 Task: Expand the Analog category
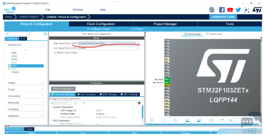point(43,83)
